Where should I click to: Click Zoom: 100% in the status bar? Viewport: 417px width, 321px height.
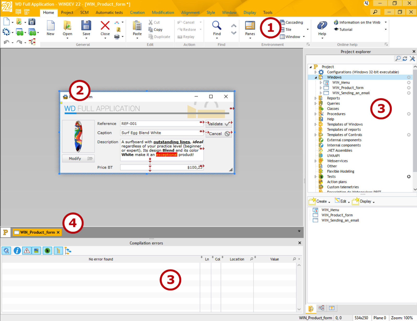[402, 318]
